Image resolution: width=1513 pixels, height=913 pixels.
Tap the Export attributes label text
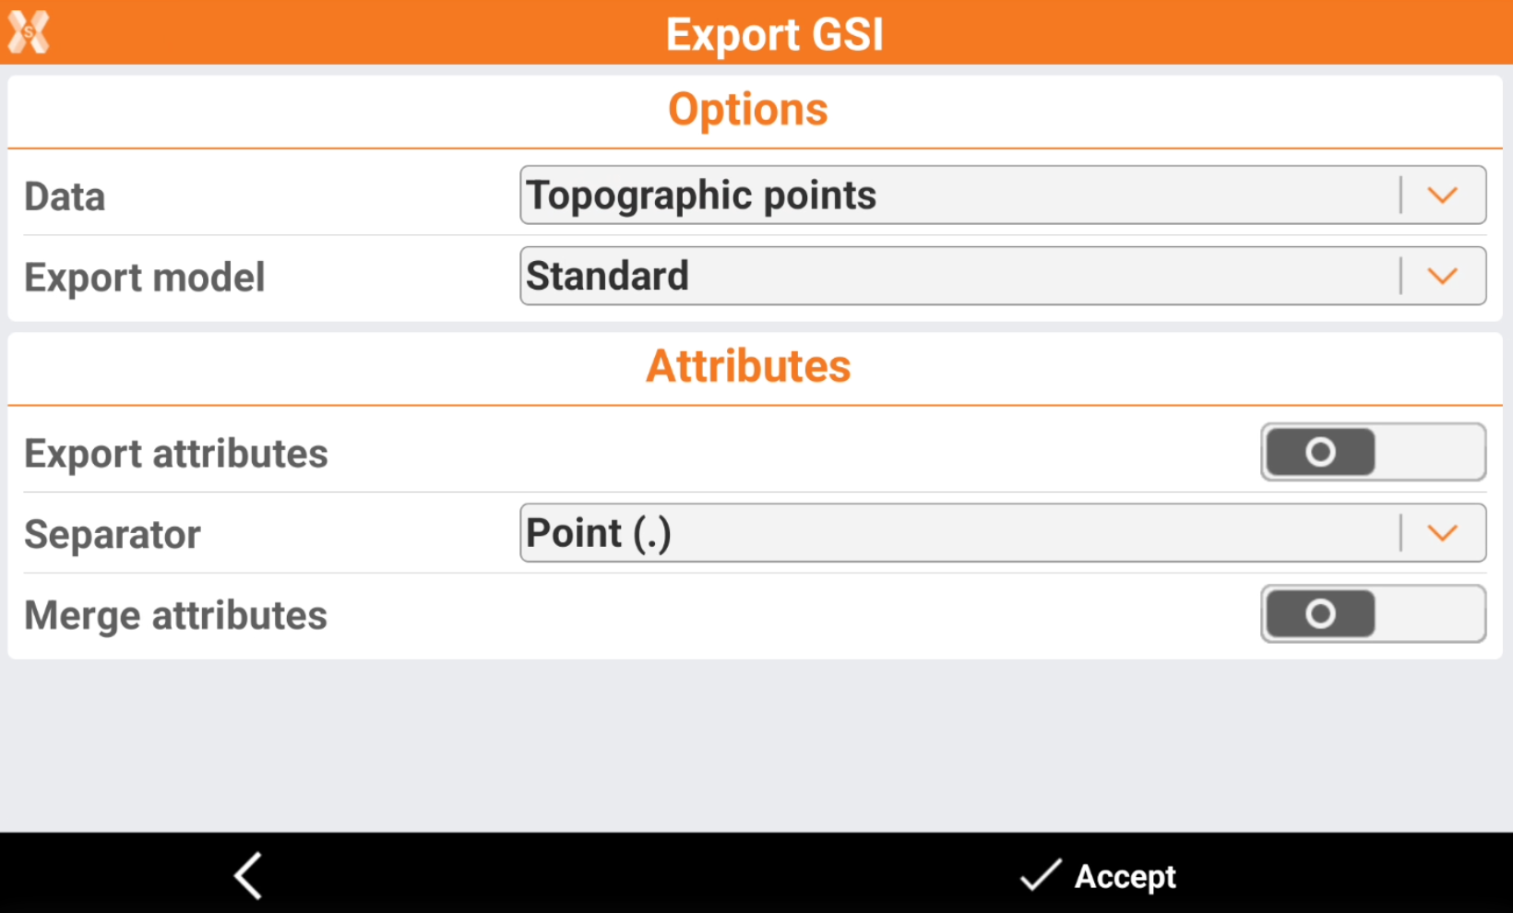coord(176,454)
